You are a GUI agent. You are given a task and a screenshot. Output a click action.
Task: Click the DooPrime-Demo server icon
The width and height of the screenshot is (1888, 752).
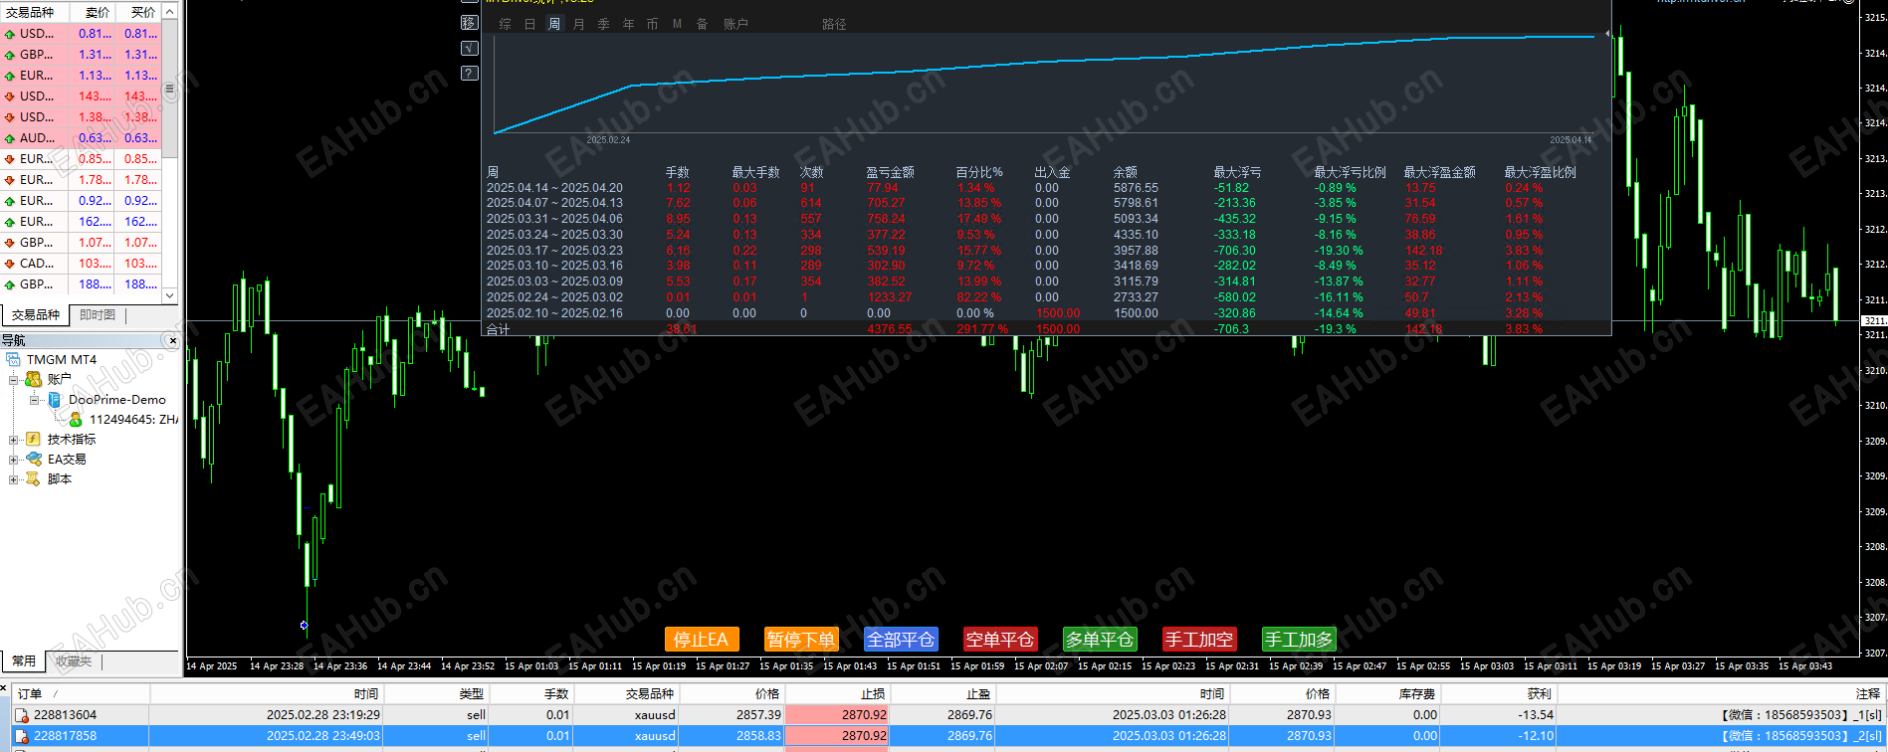(x=55, y=399)
